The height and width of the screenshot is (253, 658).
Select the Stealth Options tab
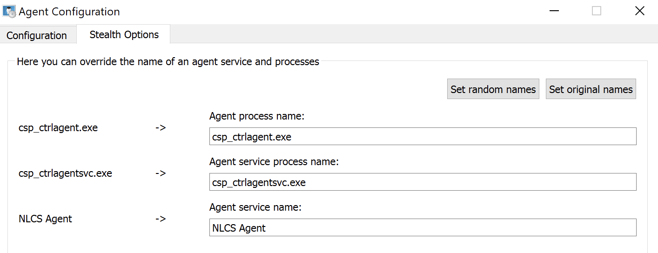pyautogui.click(x=124, y=35)
